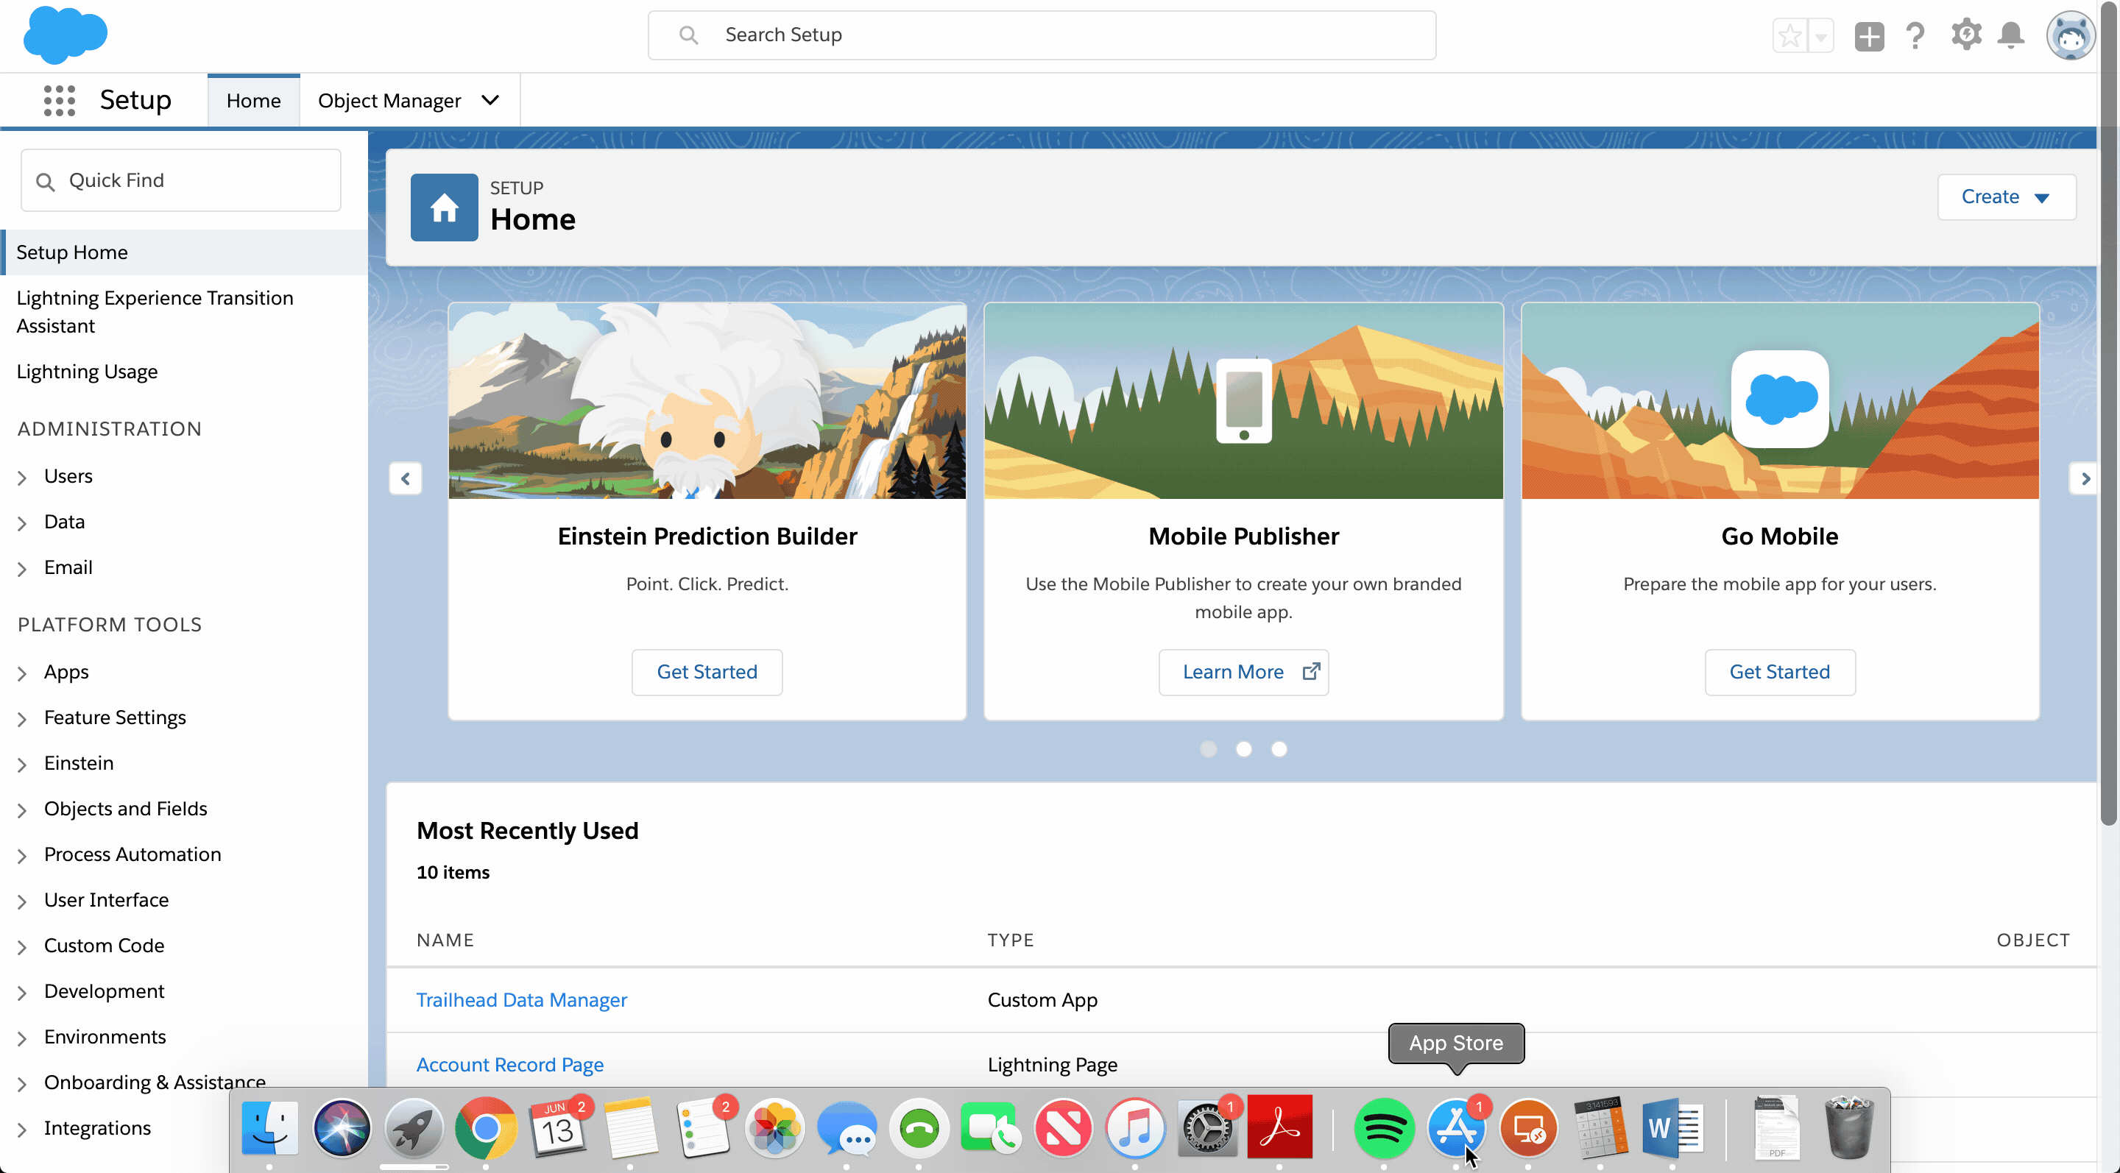
Task: Open User Interface section
Action: (106, 900)
